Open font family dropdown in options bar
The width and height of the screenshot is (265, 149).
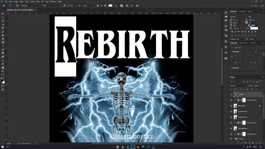(x=31, y=5)
